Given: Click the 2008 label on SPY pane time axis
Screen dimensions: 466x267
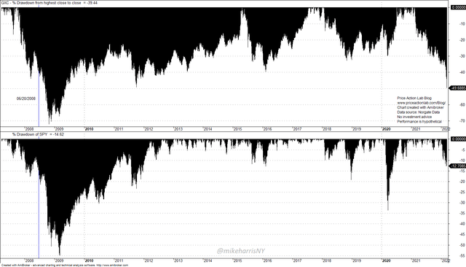Looking at the screenshot, I should 29,260.
